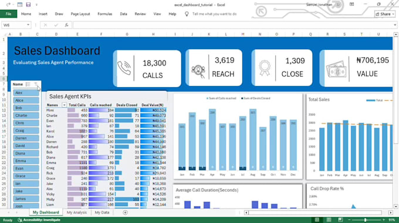This screenshot has height=223, width=399.
Task: Click the Clear Filter icon on Name slicer
Action: click(36, 84)
